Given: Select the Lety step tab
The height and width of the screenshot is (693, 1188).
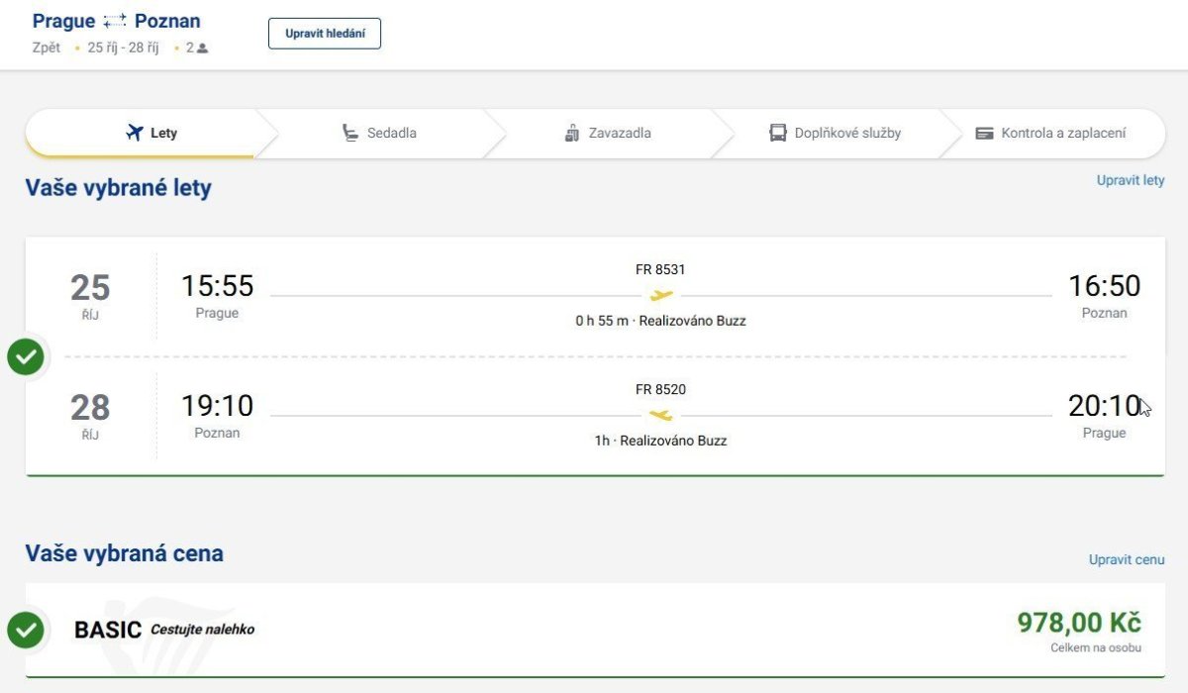Looking at the screenshot, I should click(151, 133).
